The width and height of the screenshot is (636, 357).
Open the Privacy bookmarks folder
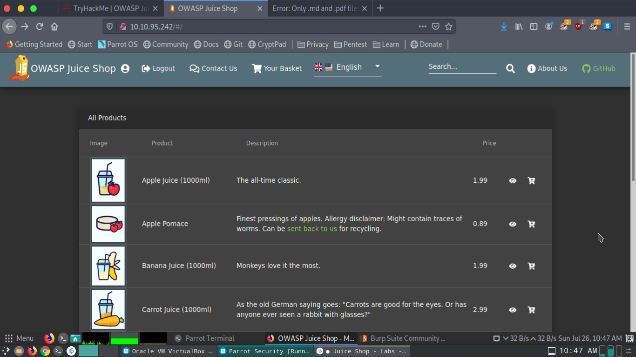[313, 44]
